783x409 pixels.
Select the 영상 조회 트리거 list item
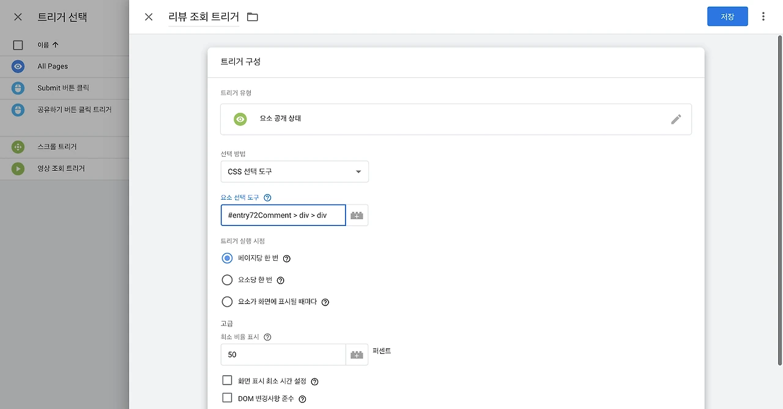tap(64, 168)
